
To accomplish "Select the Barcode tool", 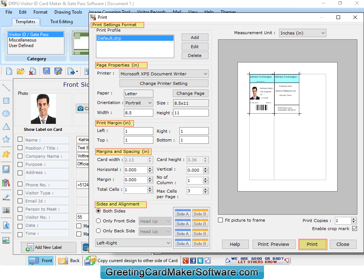I will pos(6,210).
